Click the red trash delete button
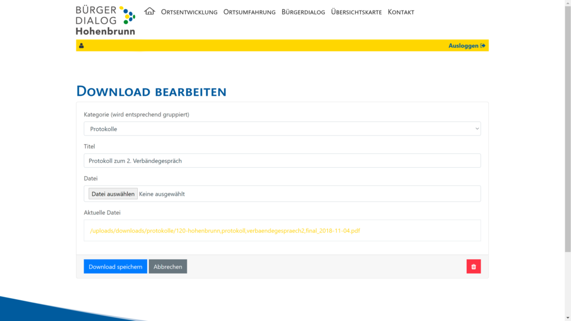 click(473, 266)
